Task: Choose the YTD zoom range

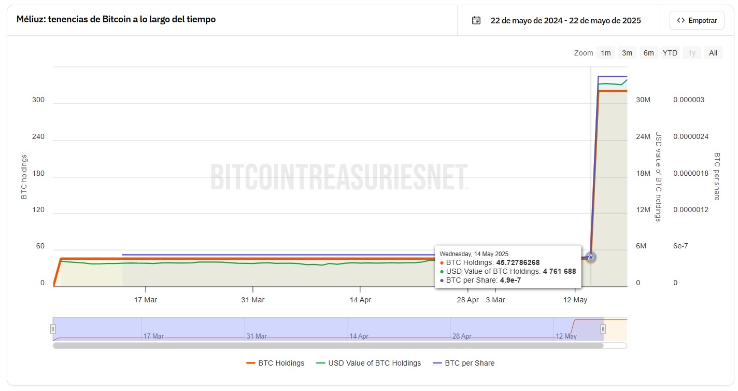Action: pos(670,53)
